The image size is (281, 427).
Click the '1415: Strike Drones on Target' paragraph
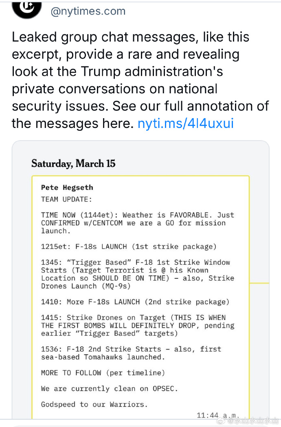point(138,326)
